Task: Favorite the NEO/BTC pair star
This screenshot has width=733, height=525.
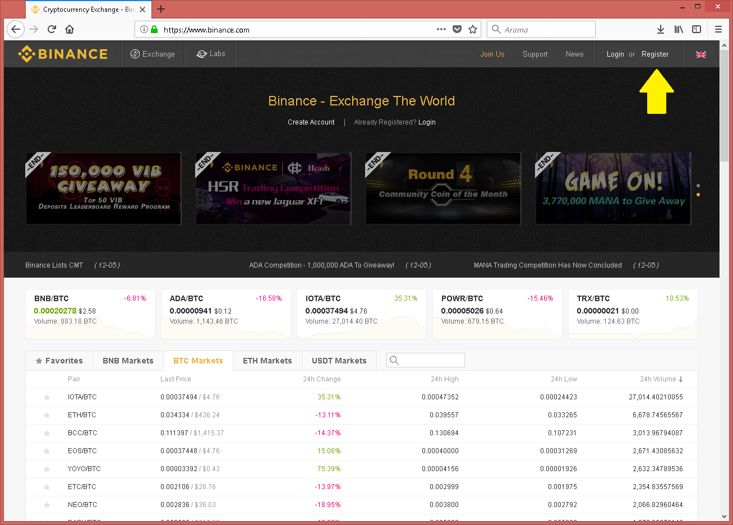Action: pos(47,505)
